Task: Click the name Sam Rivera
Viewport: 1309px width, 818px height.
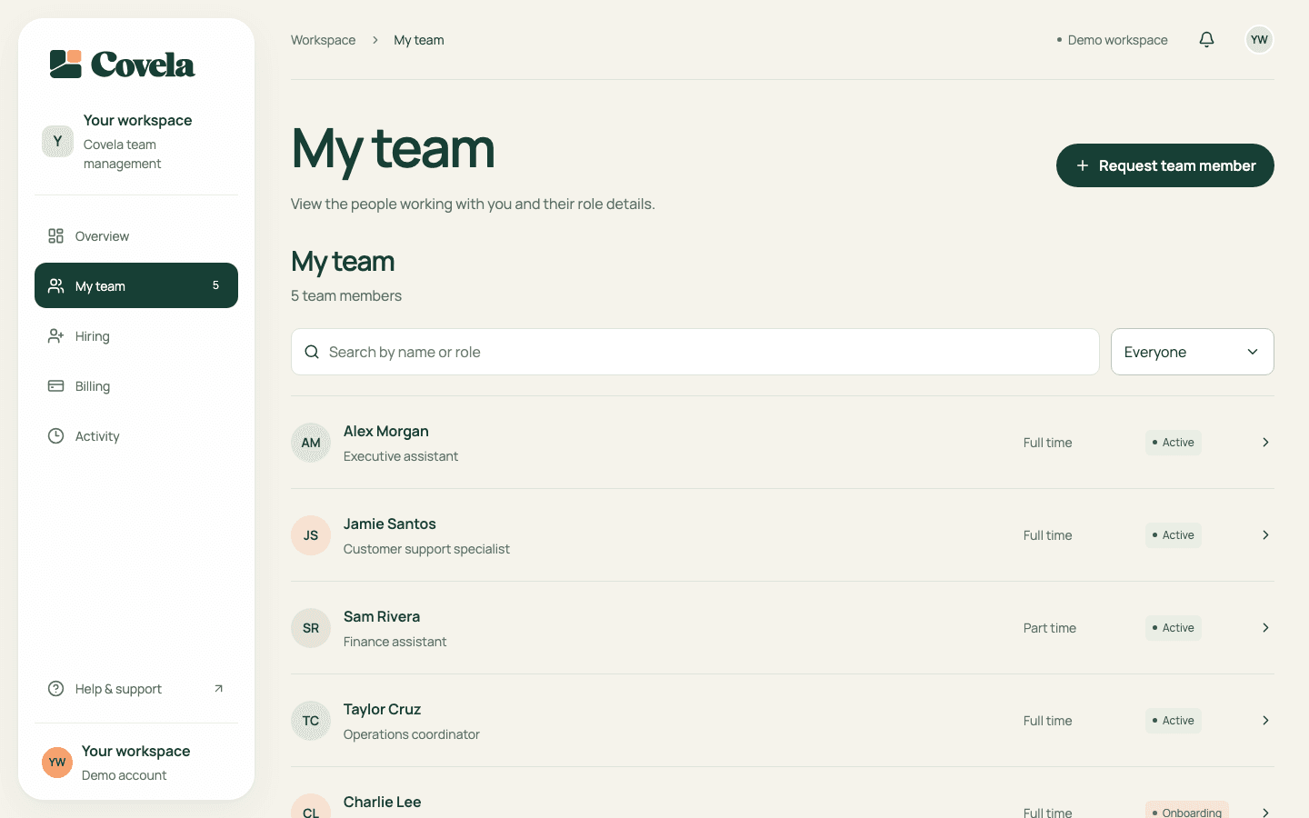Action: click(382, 616)
